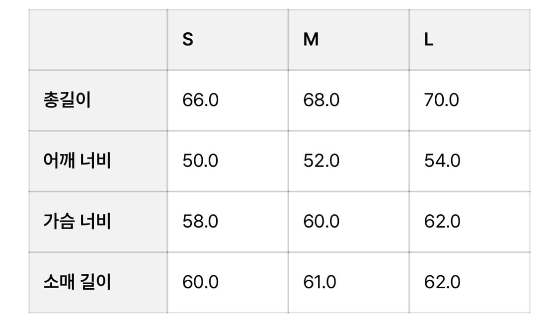
Task: Select the 어깨 너비 row label
Action: pyautogui.click(x=77, y=161)
